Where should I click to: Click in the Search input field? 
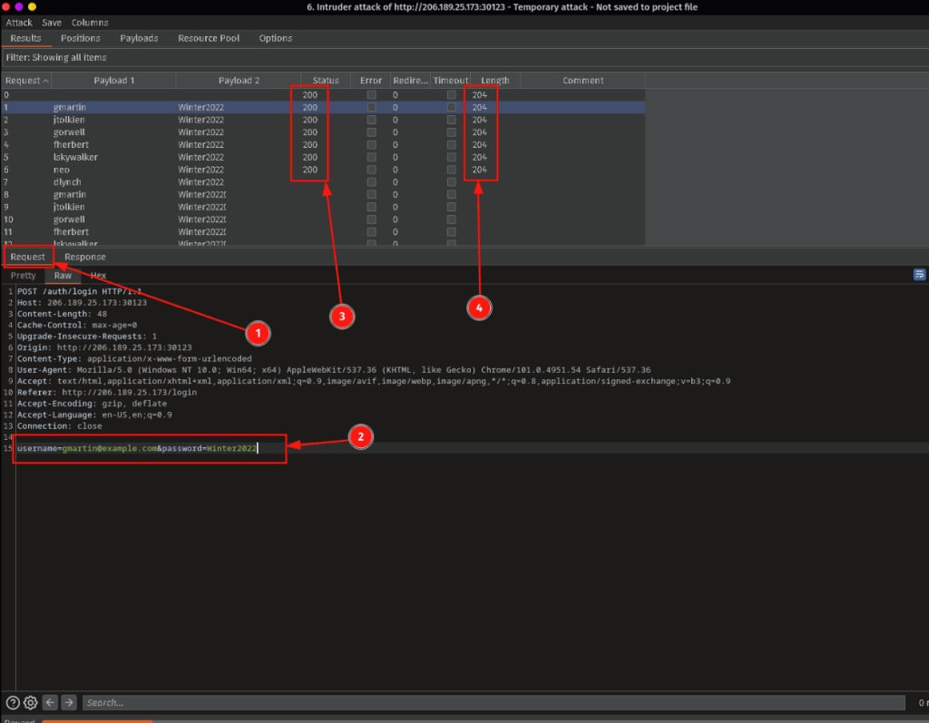point(490,702)
